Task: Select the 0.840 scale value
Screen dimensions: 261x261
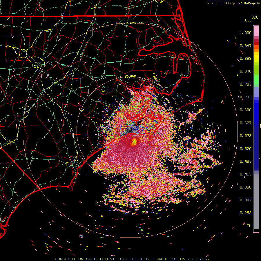Action: coord(246,71)
